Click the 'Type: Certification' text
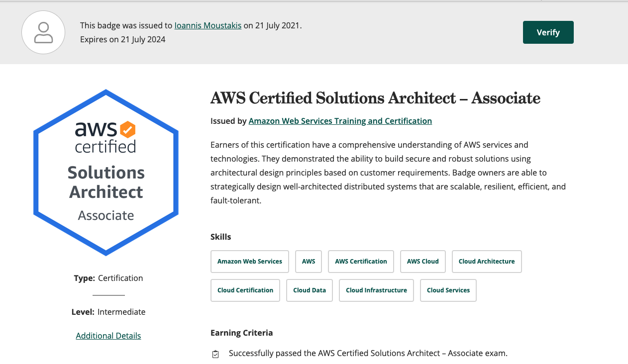Image resolution: width=628 pixels, height=364 pixels. click(x=108, y=278)
